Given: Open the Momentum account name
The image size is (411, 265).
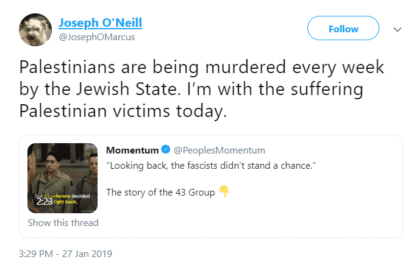Looking at the screenshot, I should [x=132, y=150].
